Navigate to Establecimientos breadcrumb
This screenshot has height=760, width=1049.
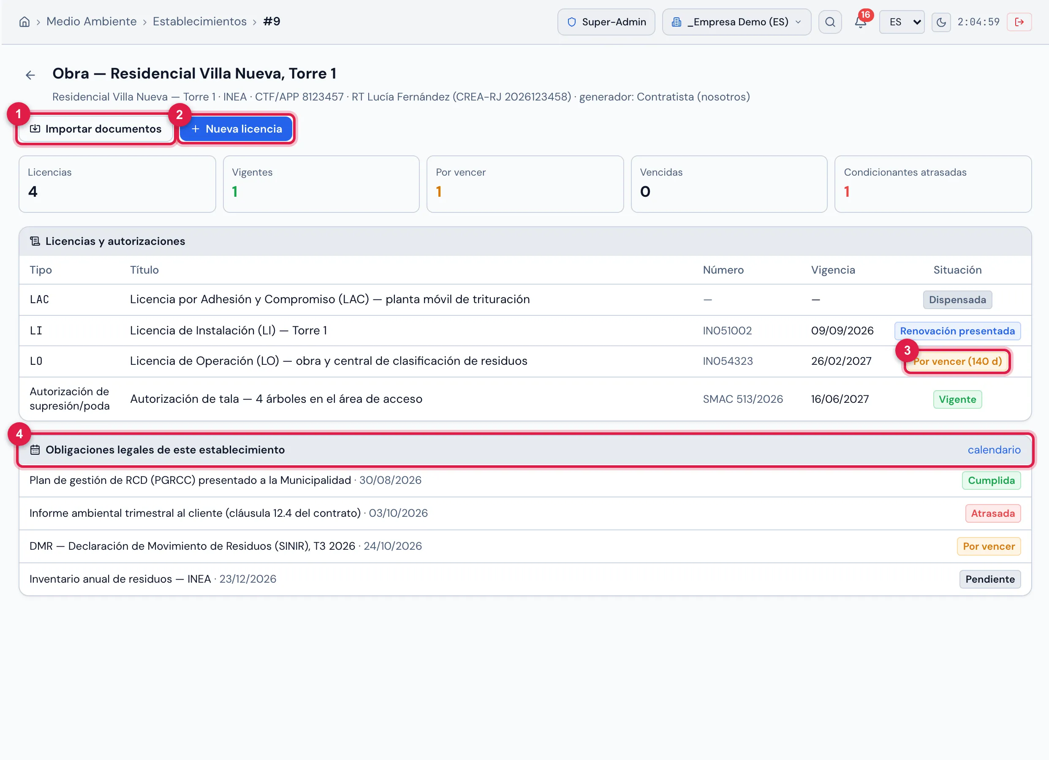point(200,21)
